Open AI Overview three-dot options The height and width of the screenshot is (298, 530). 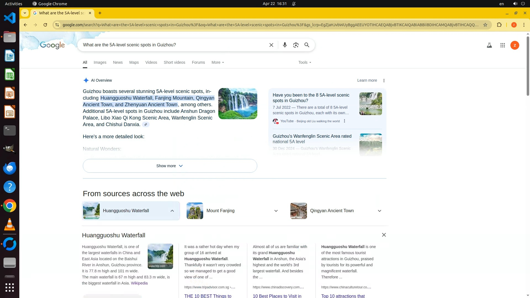(384, 81)
